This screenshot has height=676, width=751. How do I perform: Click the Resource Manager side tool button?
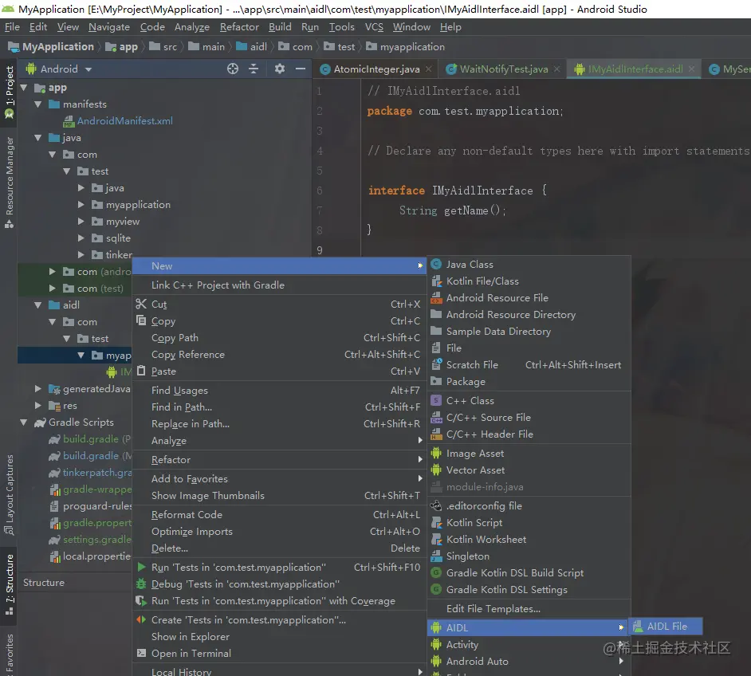[x=9, y=182]
